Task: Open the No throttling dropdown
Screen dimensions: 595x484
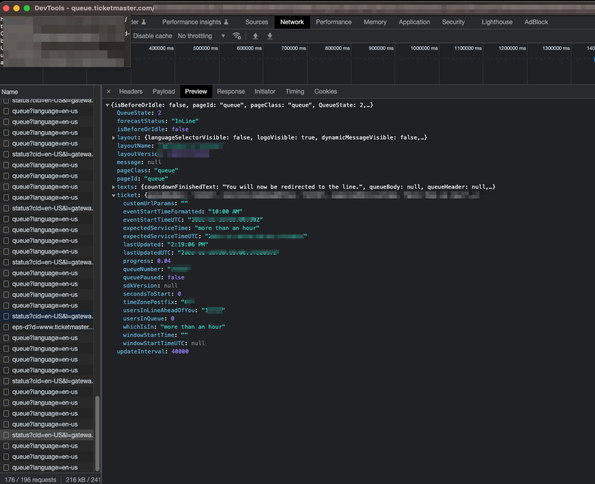Action: (201, 36)
